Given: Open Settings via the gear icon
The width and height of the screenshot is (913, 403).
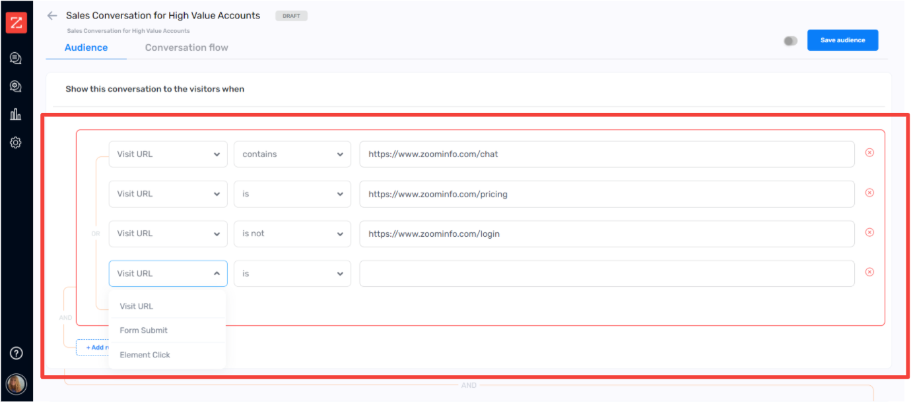Looking at the screenshot, I should (x=16, y=142).
